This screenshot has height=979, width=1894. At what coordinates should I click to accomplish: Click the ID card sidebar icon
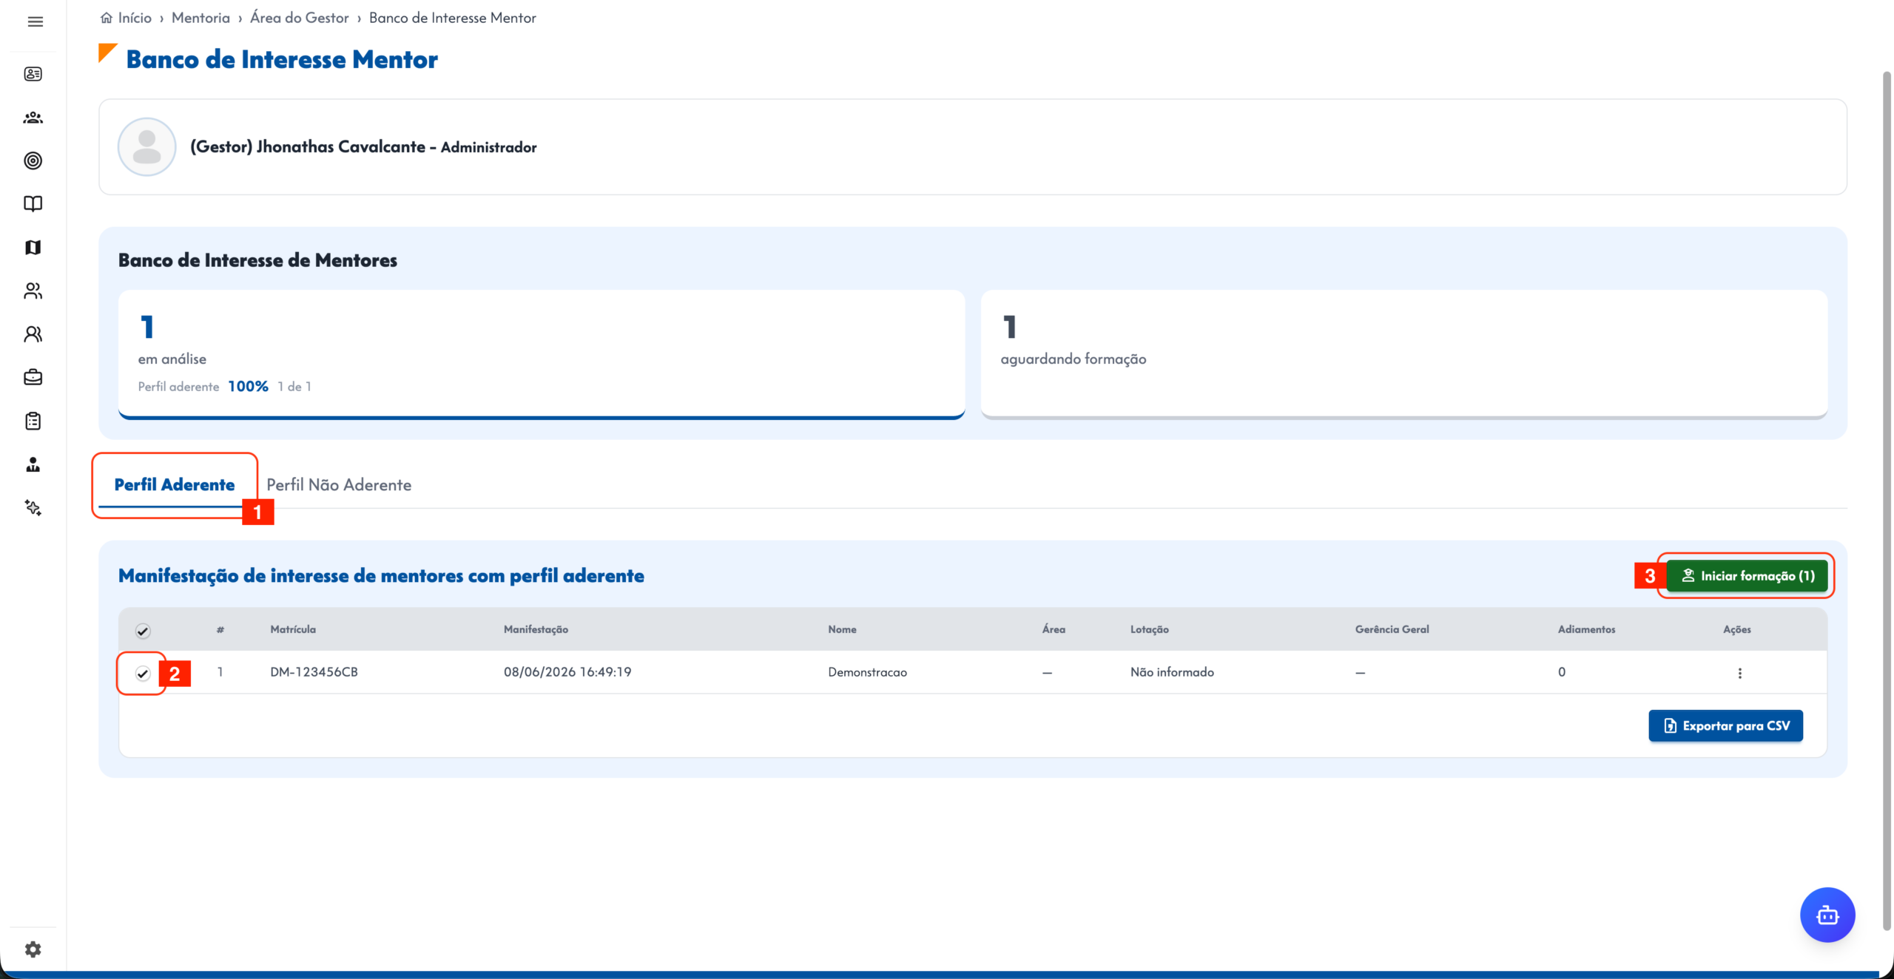pyautogui.click(x=33, y=74)
